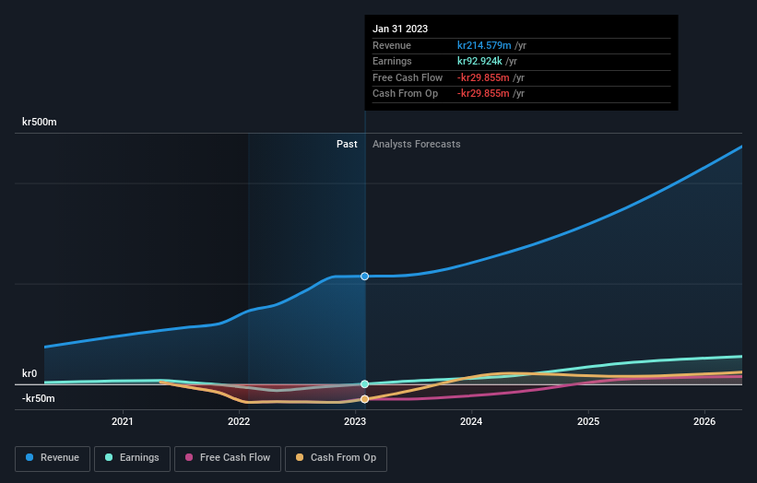Image resolution: width=757 pixels, height=483 pixels.
Task: Toggle the Cash From Op legend series
Action: tap(336, 458)
